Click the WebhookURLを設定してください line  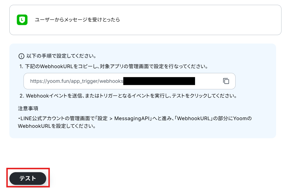pos(57,126)
